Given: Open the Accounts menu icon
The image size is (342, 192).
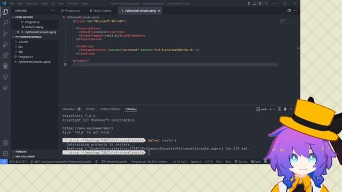Looking at the screenshot, I should pos(5,142).
